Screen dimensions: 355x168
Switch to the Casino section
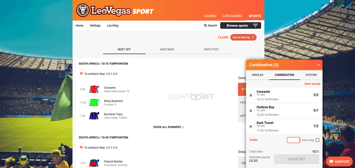(x=210, y=16)
